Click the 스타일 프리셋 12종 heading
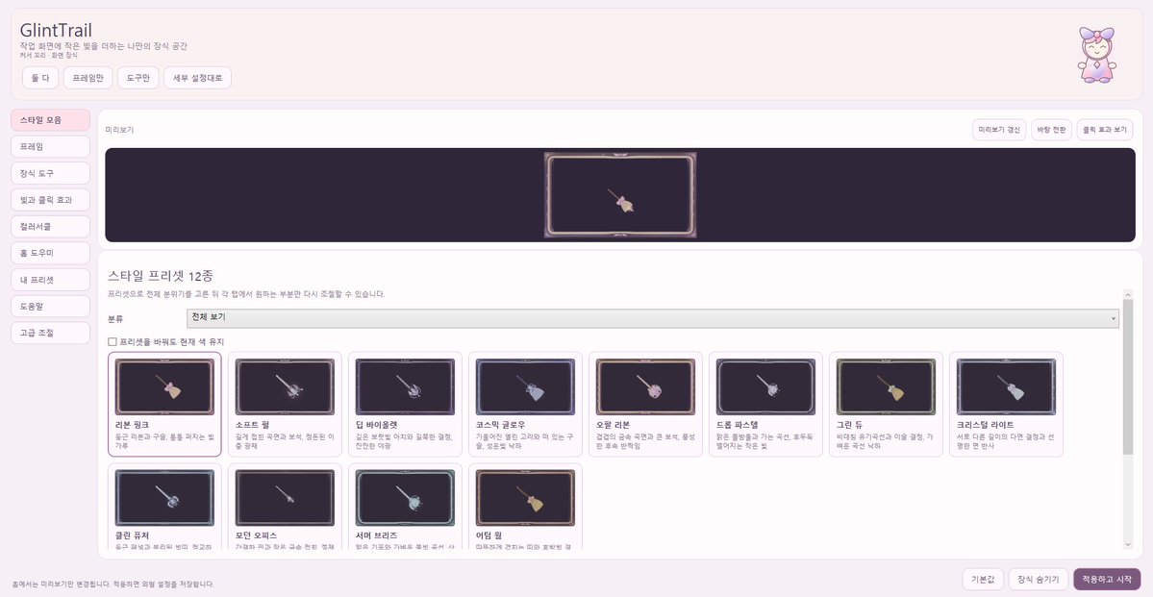Viewport: 1153px width, 597px height. tap(161, 276)
